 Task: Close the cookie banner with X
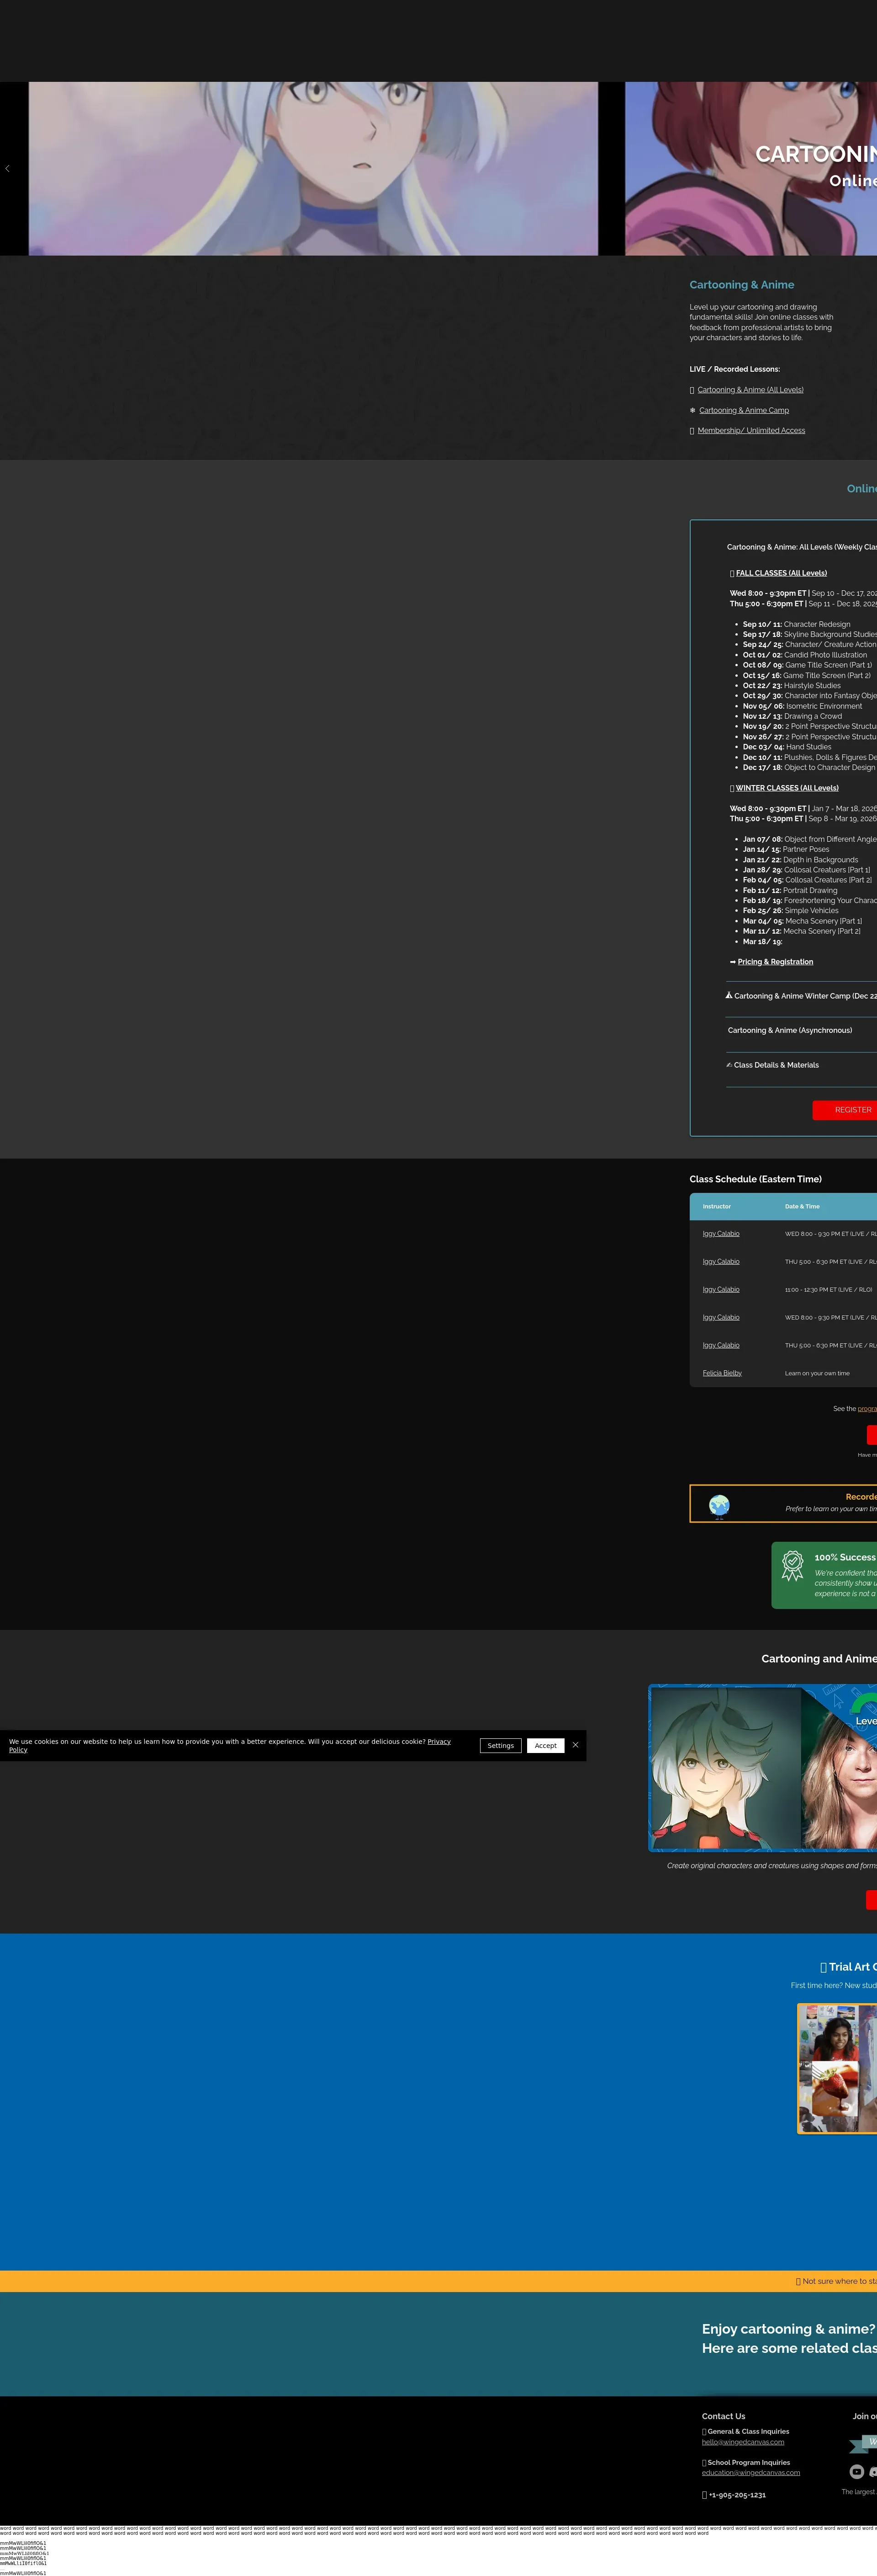[576, 1745]
